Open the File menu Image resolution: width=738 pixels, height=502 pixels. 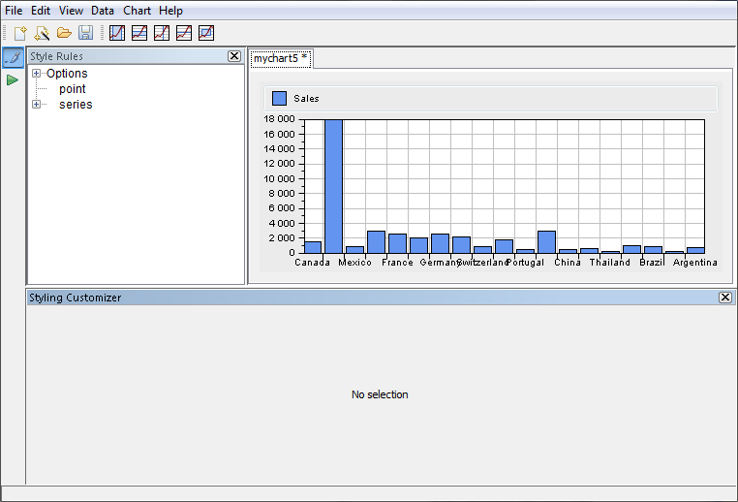(15, 11)
